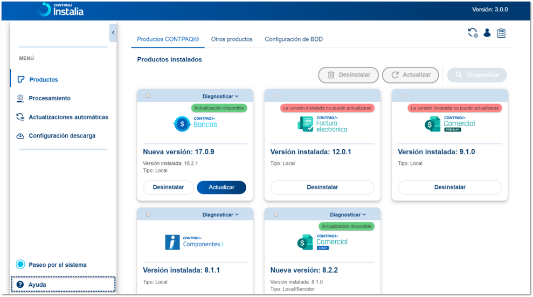Check the Comercial Start card checkbox

276,215
